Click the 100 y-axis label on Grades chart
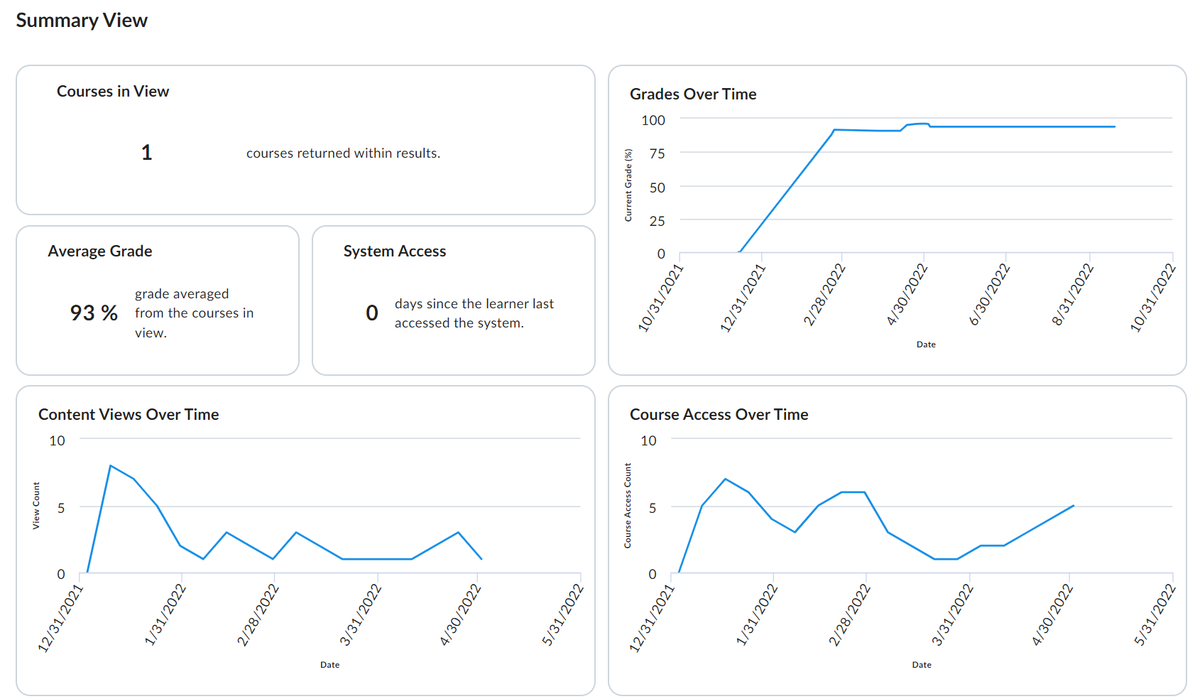1195x699 pixels. 653,121
